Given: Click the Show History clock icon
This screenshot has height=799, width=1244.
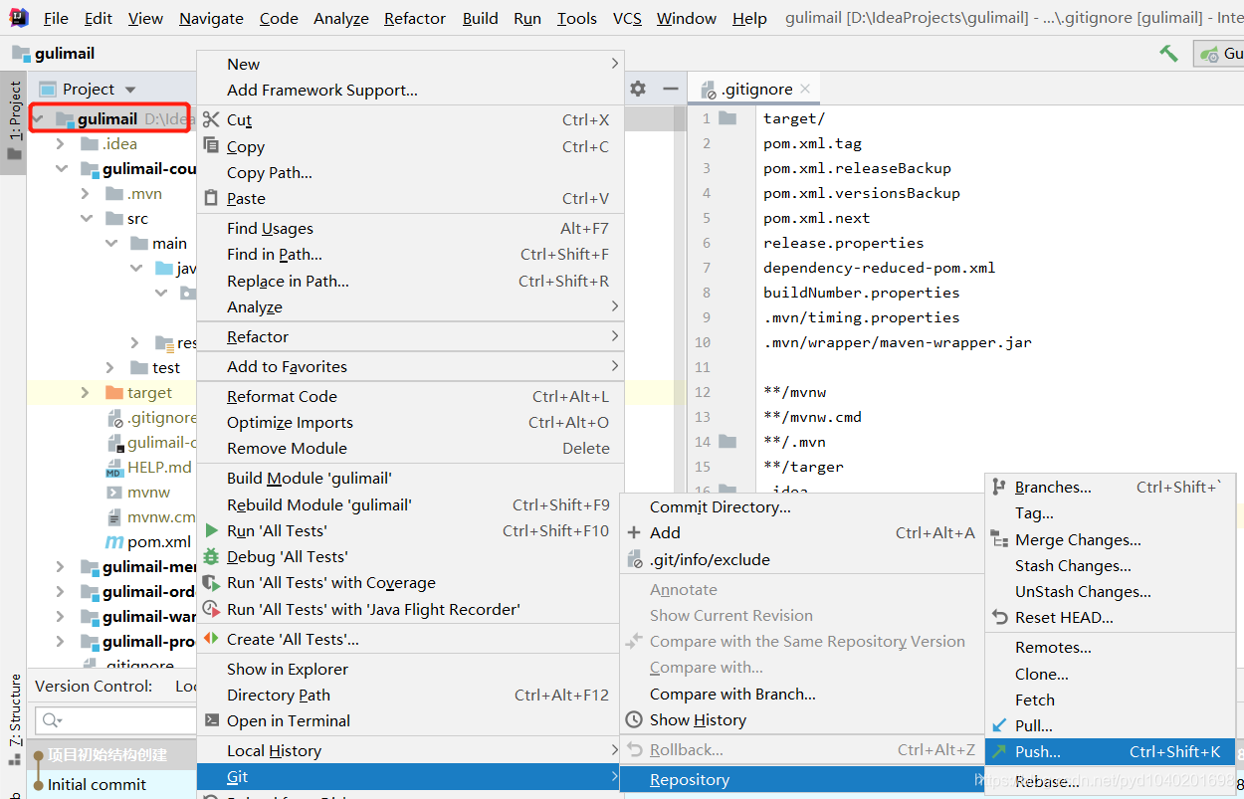Looking at the screenshot, I should point(633,719).
